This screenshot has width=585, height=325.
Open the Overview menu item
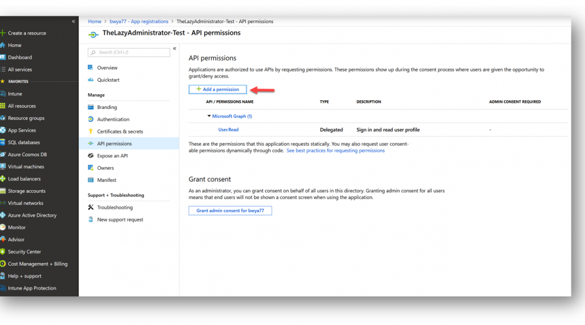pos(107,68)
